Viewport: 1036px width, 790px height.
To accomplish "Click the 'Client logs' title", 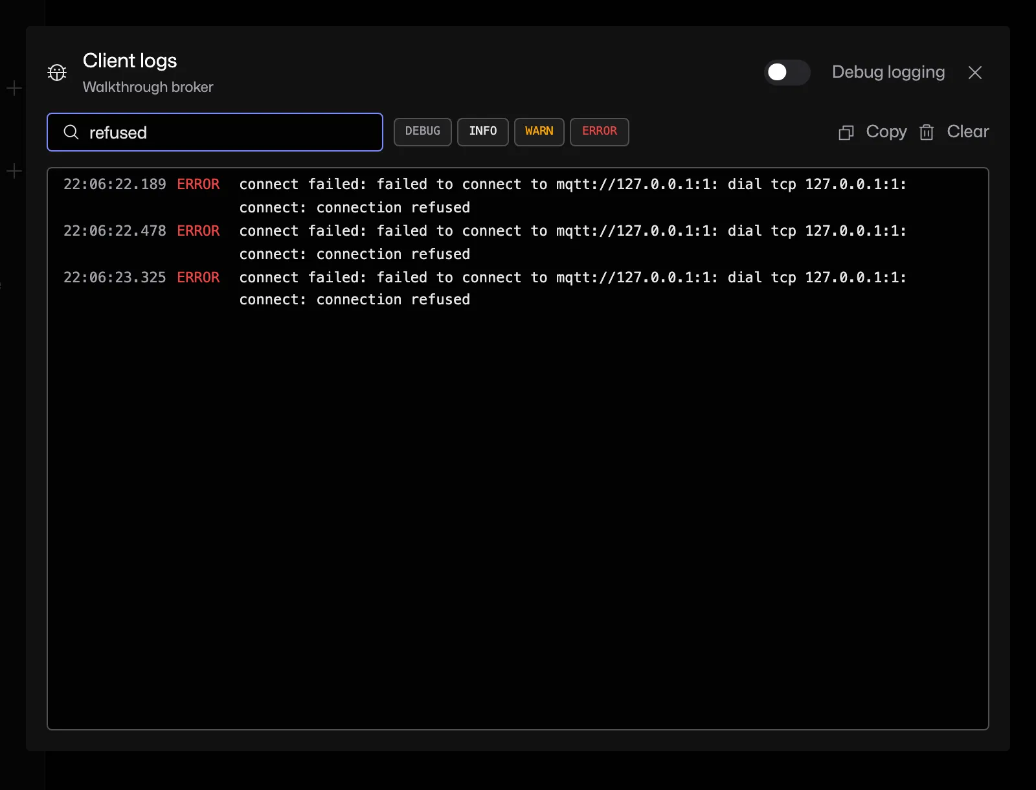I will click(x=129, y=61).
